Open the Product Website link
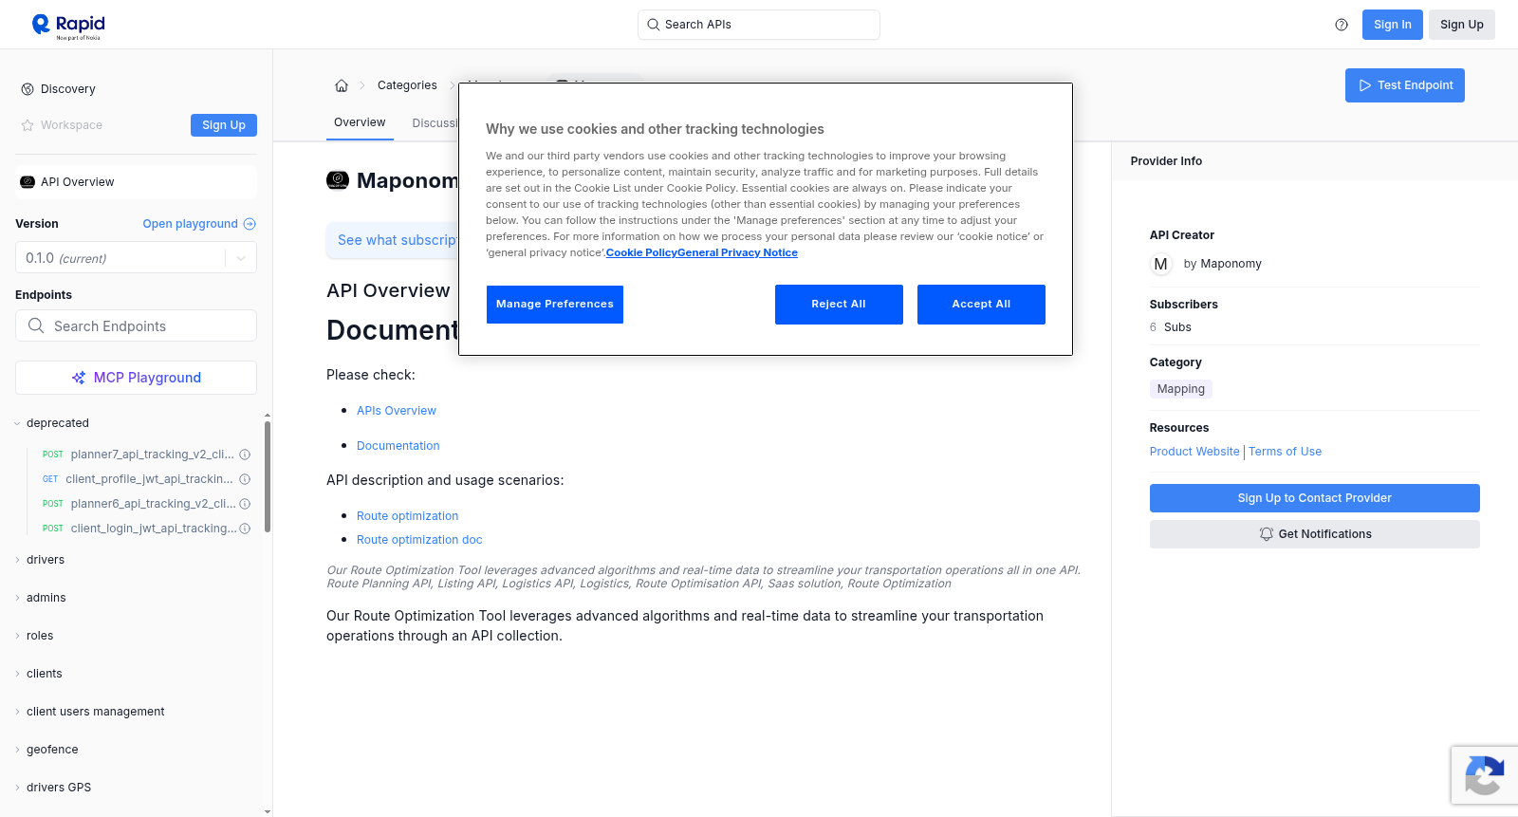The width and height of the screenshot is (1518, 817). point(1194,452)
